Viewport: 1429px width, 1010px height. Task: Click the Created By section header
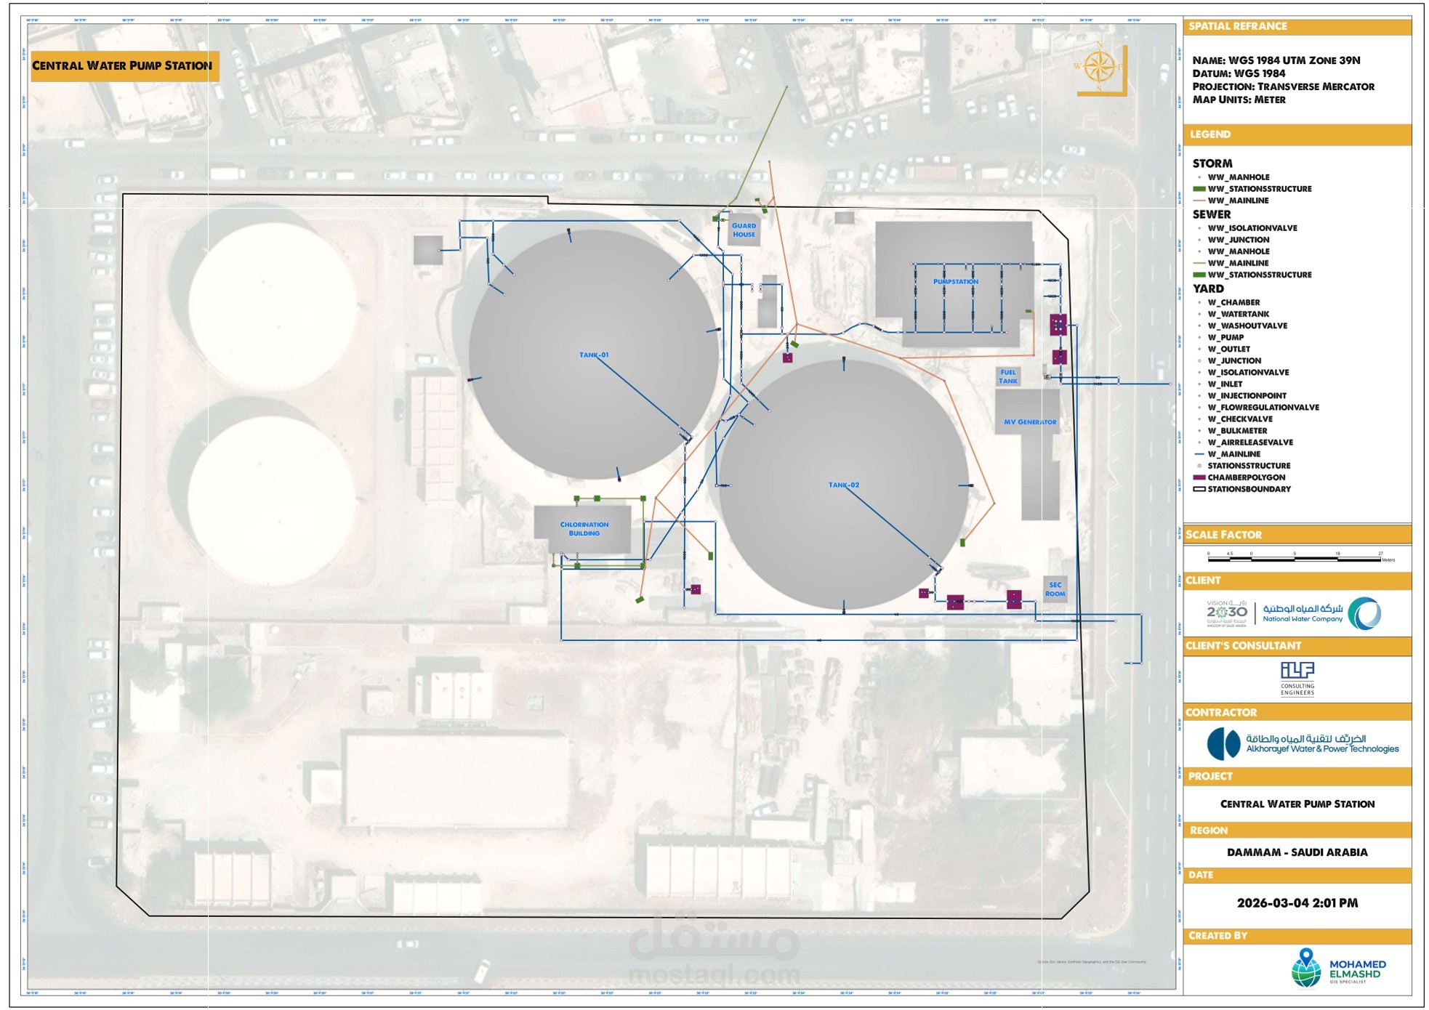(x=1297, y=936)
